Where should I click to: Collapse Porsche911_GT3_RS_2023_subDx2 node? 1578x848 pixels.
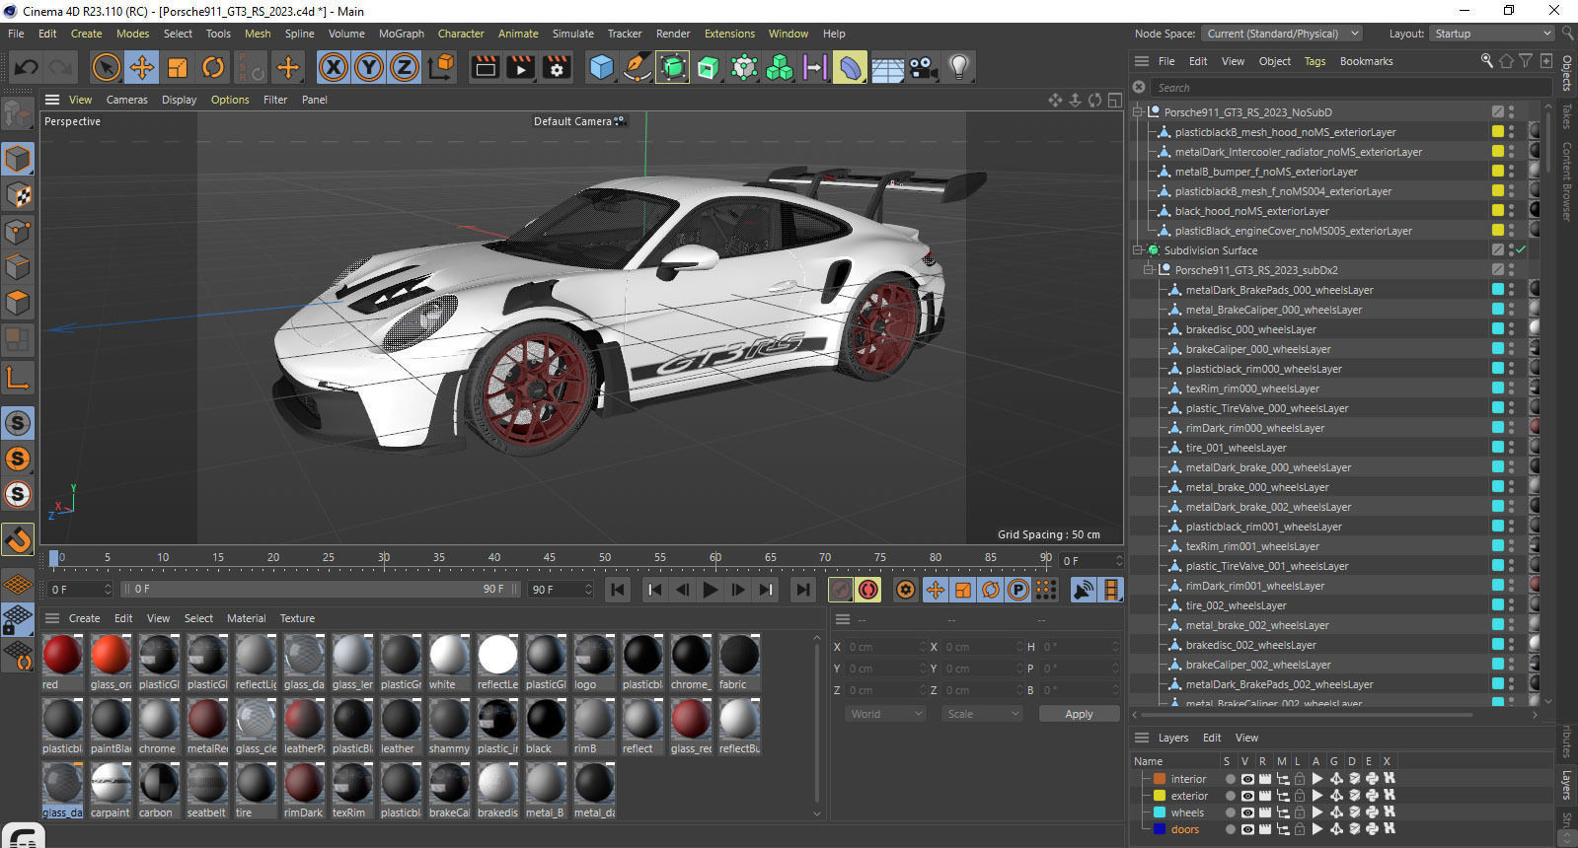click(1149, 270)
